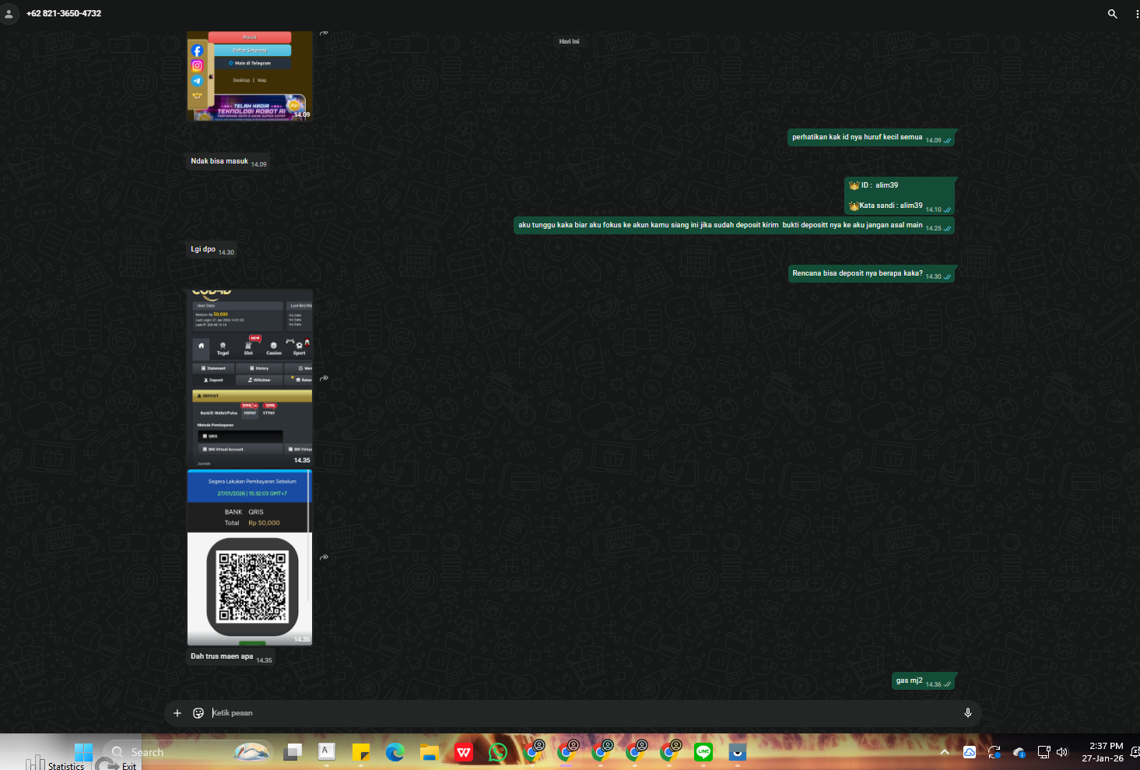Viewport: 1140px width, 770px height.
Task: Open the attach plus icon
Action: [x=177, y=712]
